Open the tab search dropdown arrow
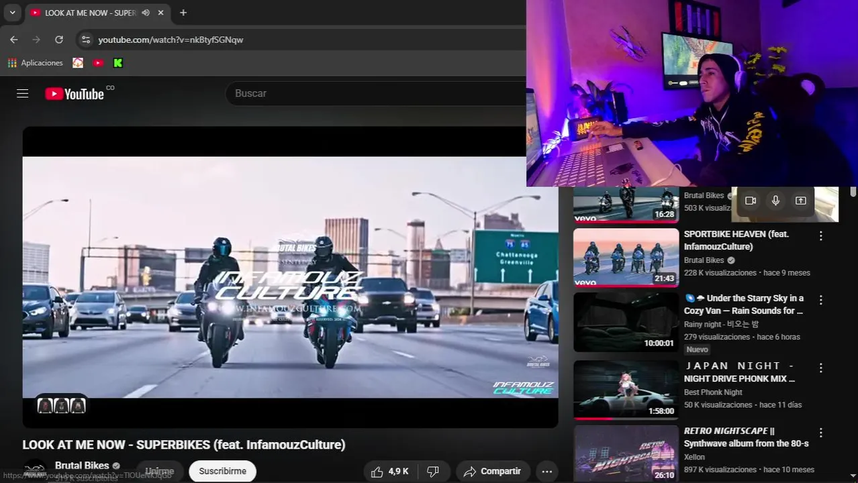The width and height of the screenshot is (858, 483). [12, 13]
